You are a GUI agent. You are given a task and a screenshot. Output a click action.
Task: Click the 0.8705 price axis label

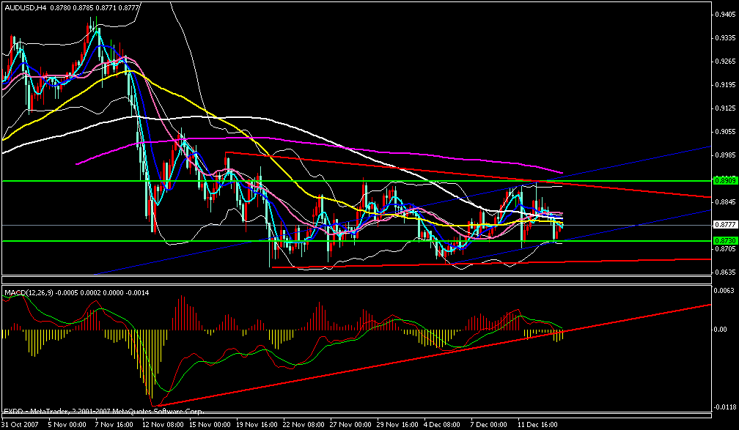725,248
